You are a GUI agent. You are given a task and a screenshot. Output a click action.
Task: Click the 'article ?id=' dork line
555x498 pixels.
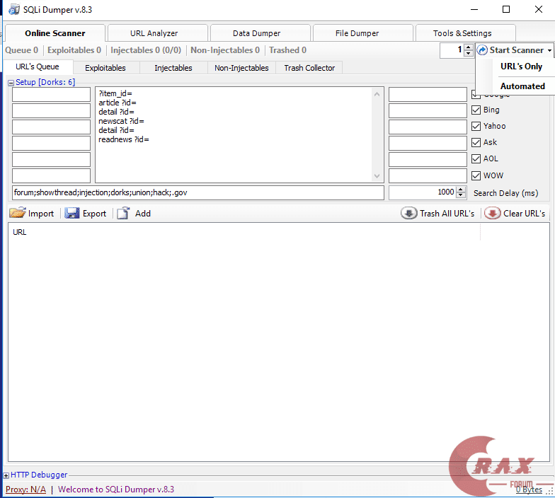click(118, 103)
